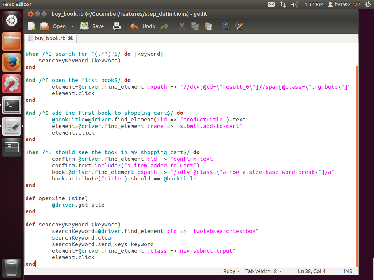Open Ubuntu Dash home launcher icon
The height and width of the screenshot is (280, 374).
[12, 20]
